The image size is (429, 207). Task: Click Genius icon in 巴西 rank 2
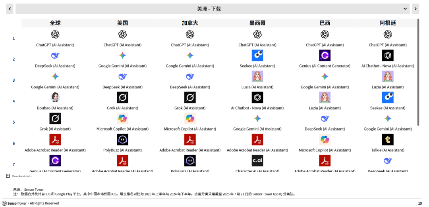pyautogui.click(x=325, y=56)
